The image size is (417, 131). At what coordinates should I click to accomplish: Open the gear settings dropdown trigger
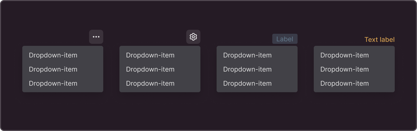tap(193, 37)
